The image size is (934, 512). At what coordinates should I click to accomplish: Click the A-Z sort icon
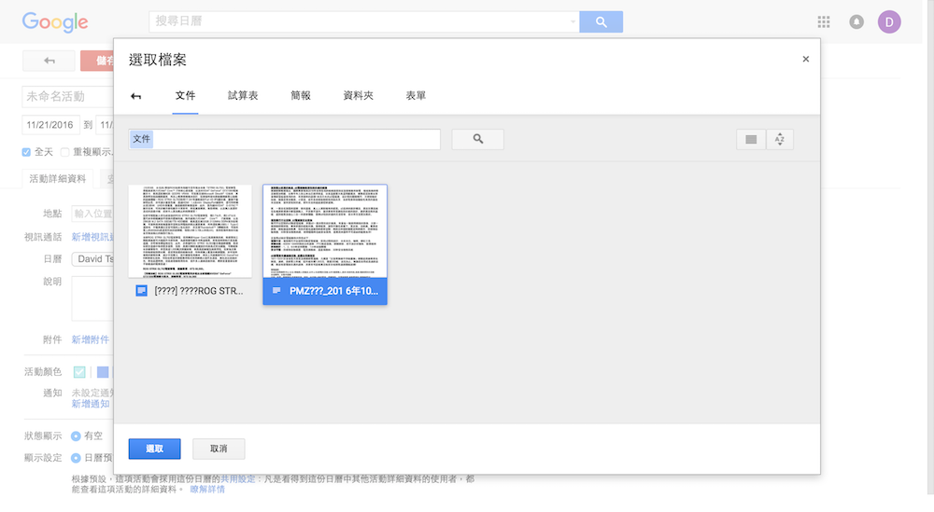780,140
